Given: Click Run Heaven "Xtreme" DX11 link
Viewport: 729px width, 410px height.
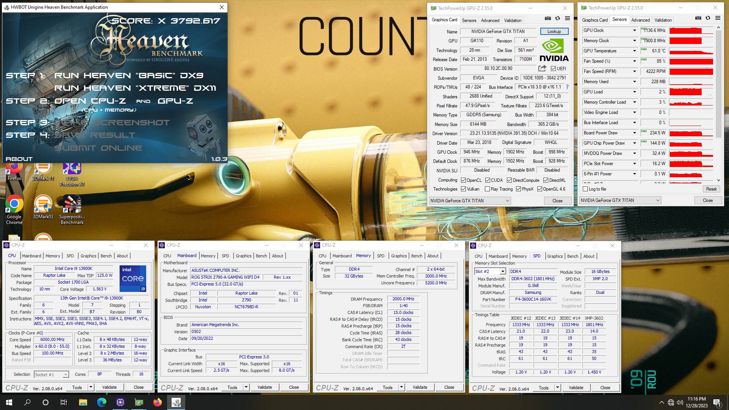Looking at the screenshot, I should [x=135, y=88].
